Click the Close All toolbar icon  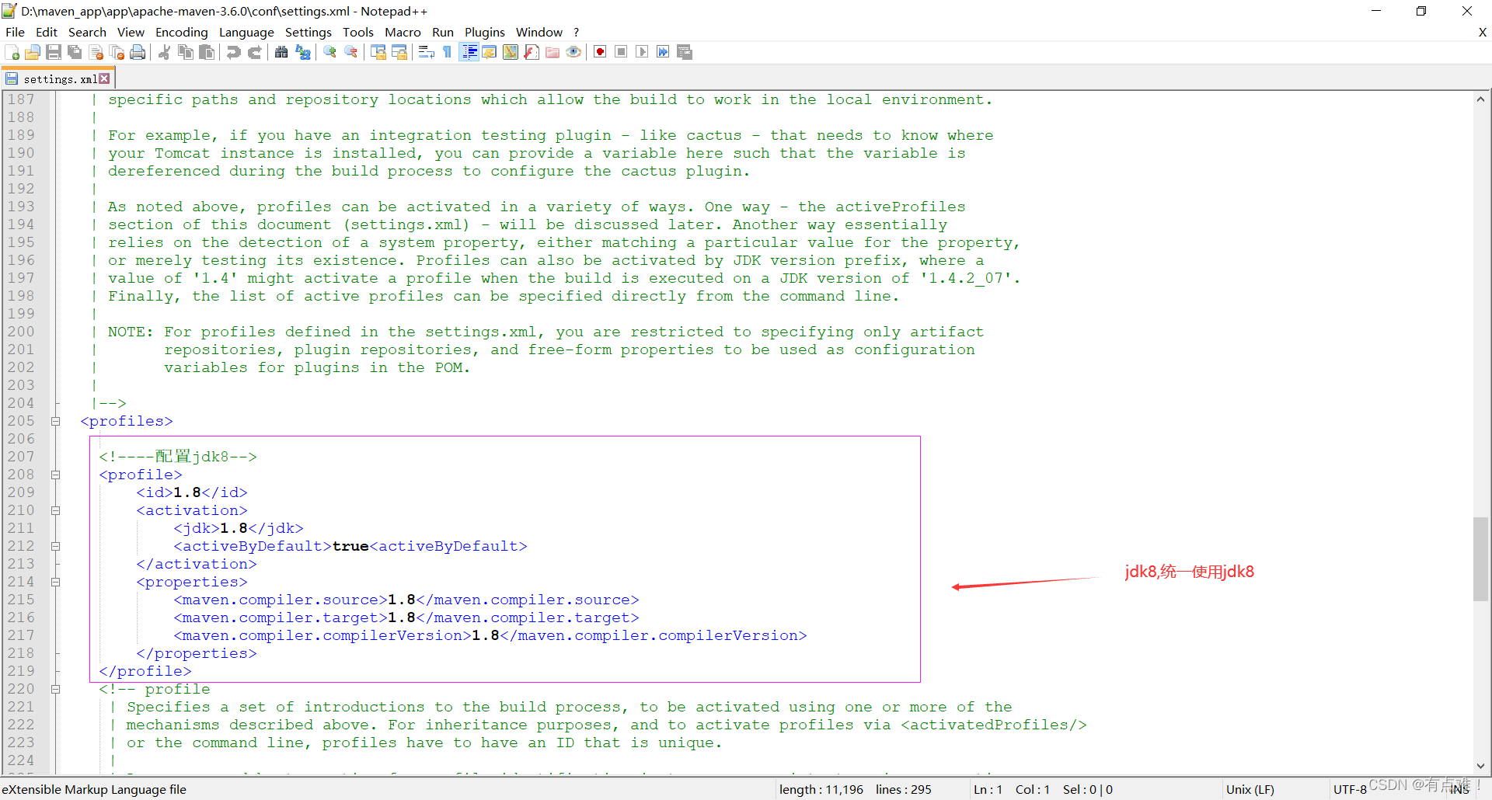(x=117, y=52)
